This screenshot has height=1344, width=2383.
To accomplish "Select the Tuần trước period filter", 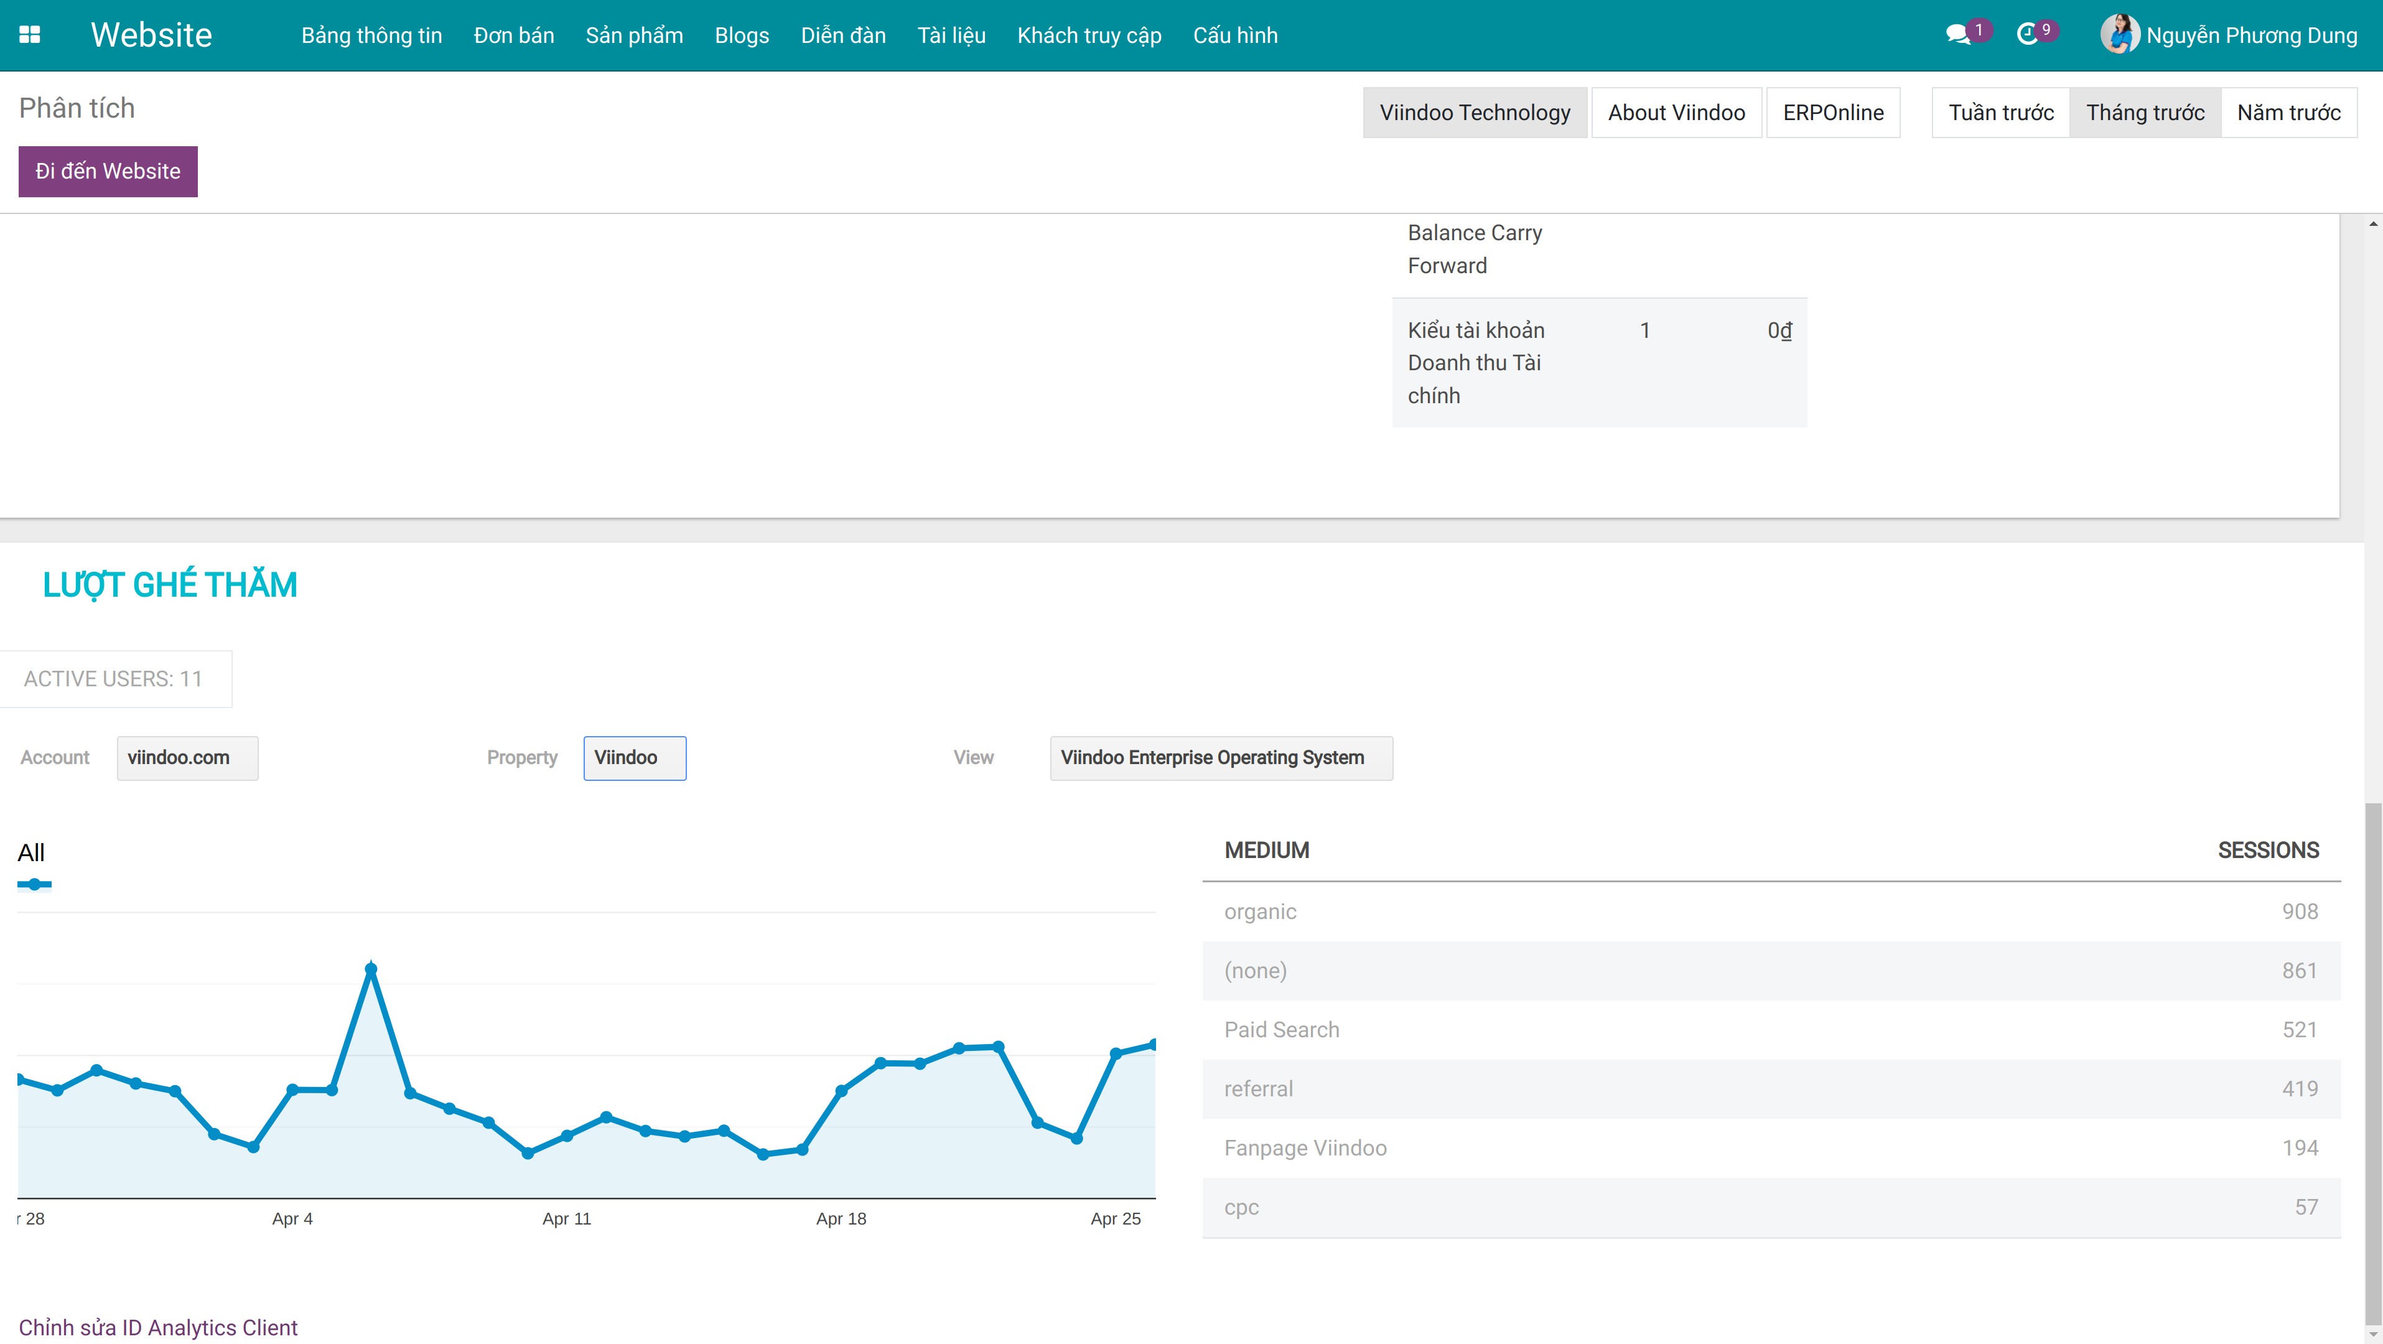I will point(2000,113).
